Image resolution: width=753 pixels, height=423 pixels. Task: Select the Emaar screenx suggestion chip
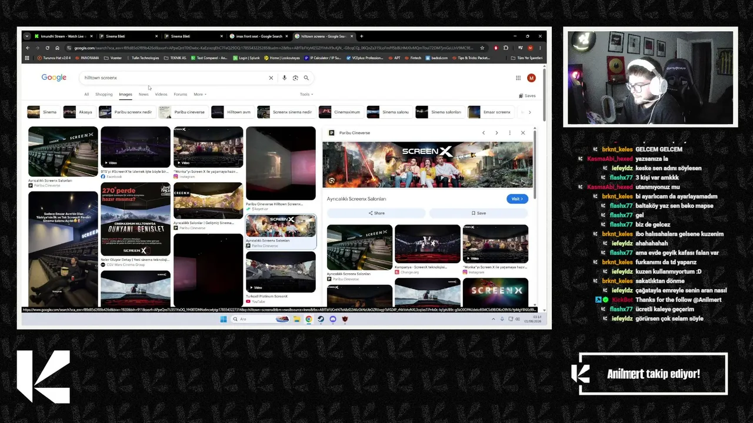click(491, 112)
